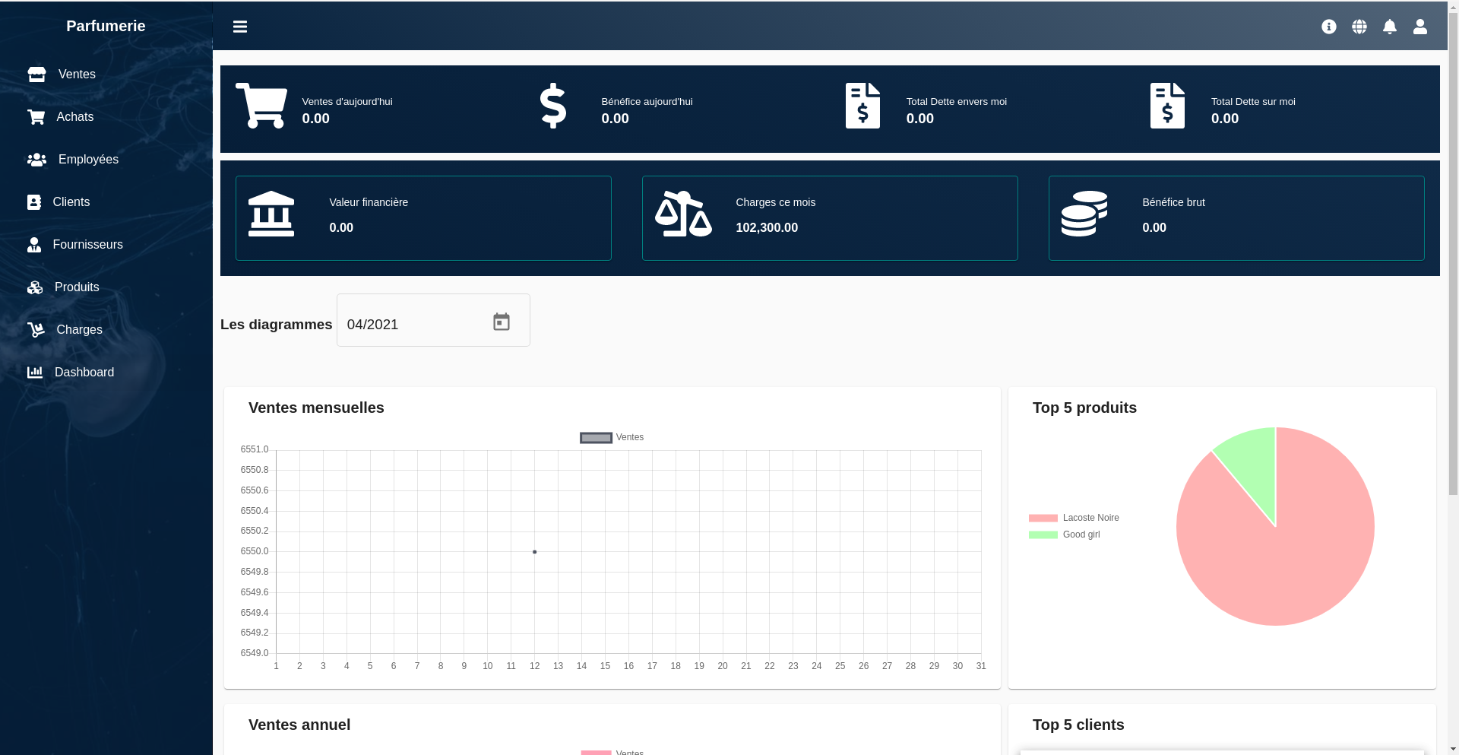
Task: Click the Dashboard chart icon
Action: [x=35, y=372]
